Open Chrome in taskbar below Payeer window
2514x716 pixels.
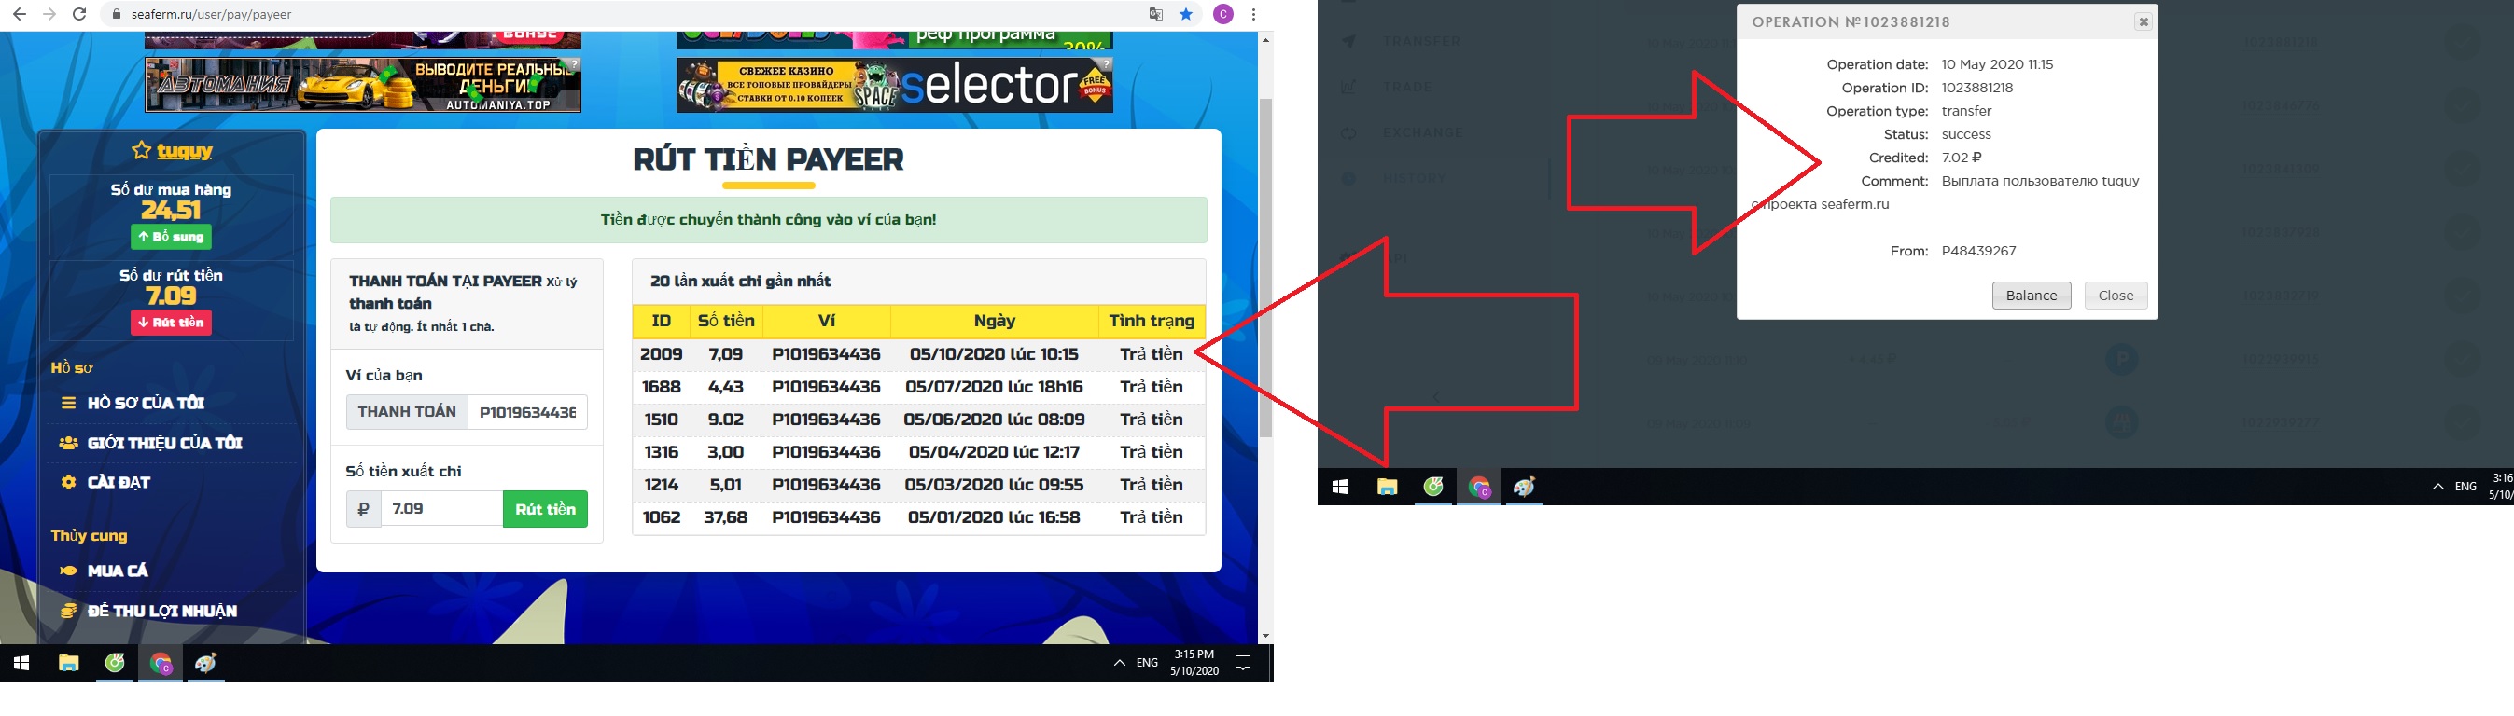coord(1479,487)
